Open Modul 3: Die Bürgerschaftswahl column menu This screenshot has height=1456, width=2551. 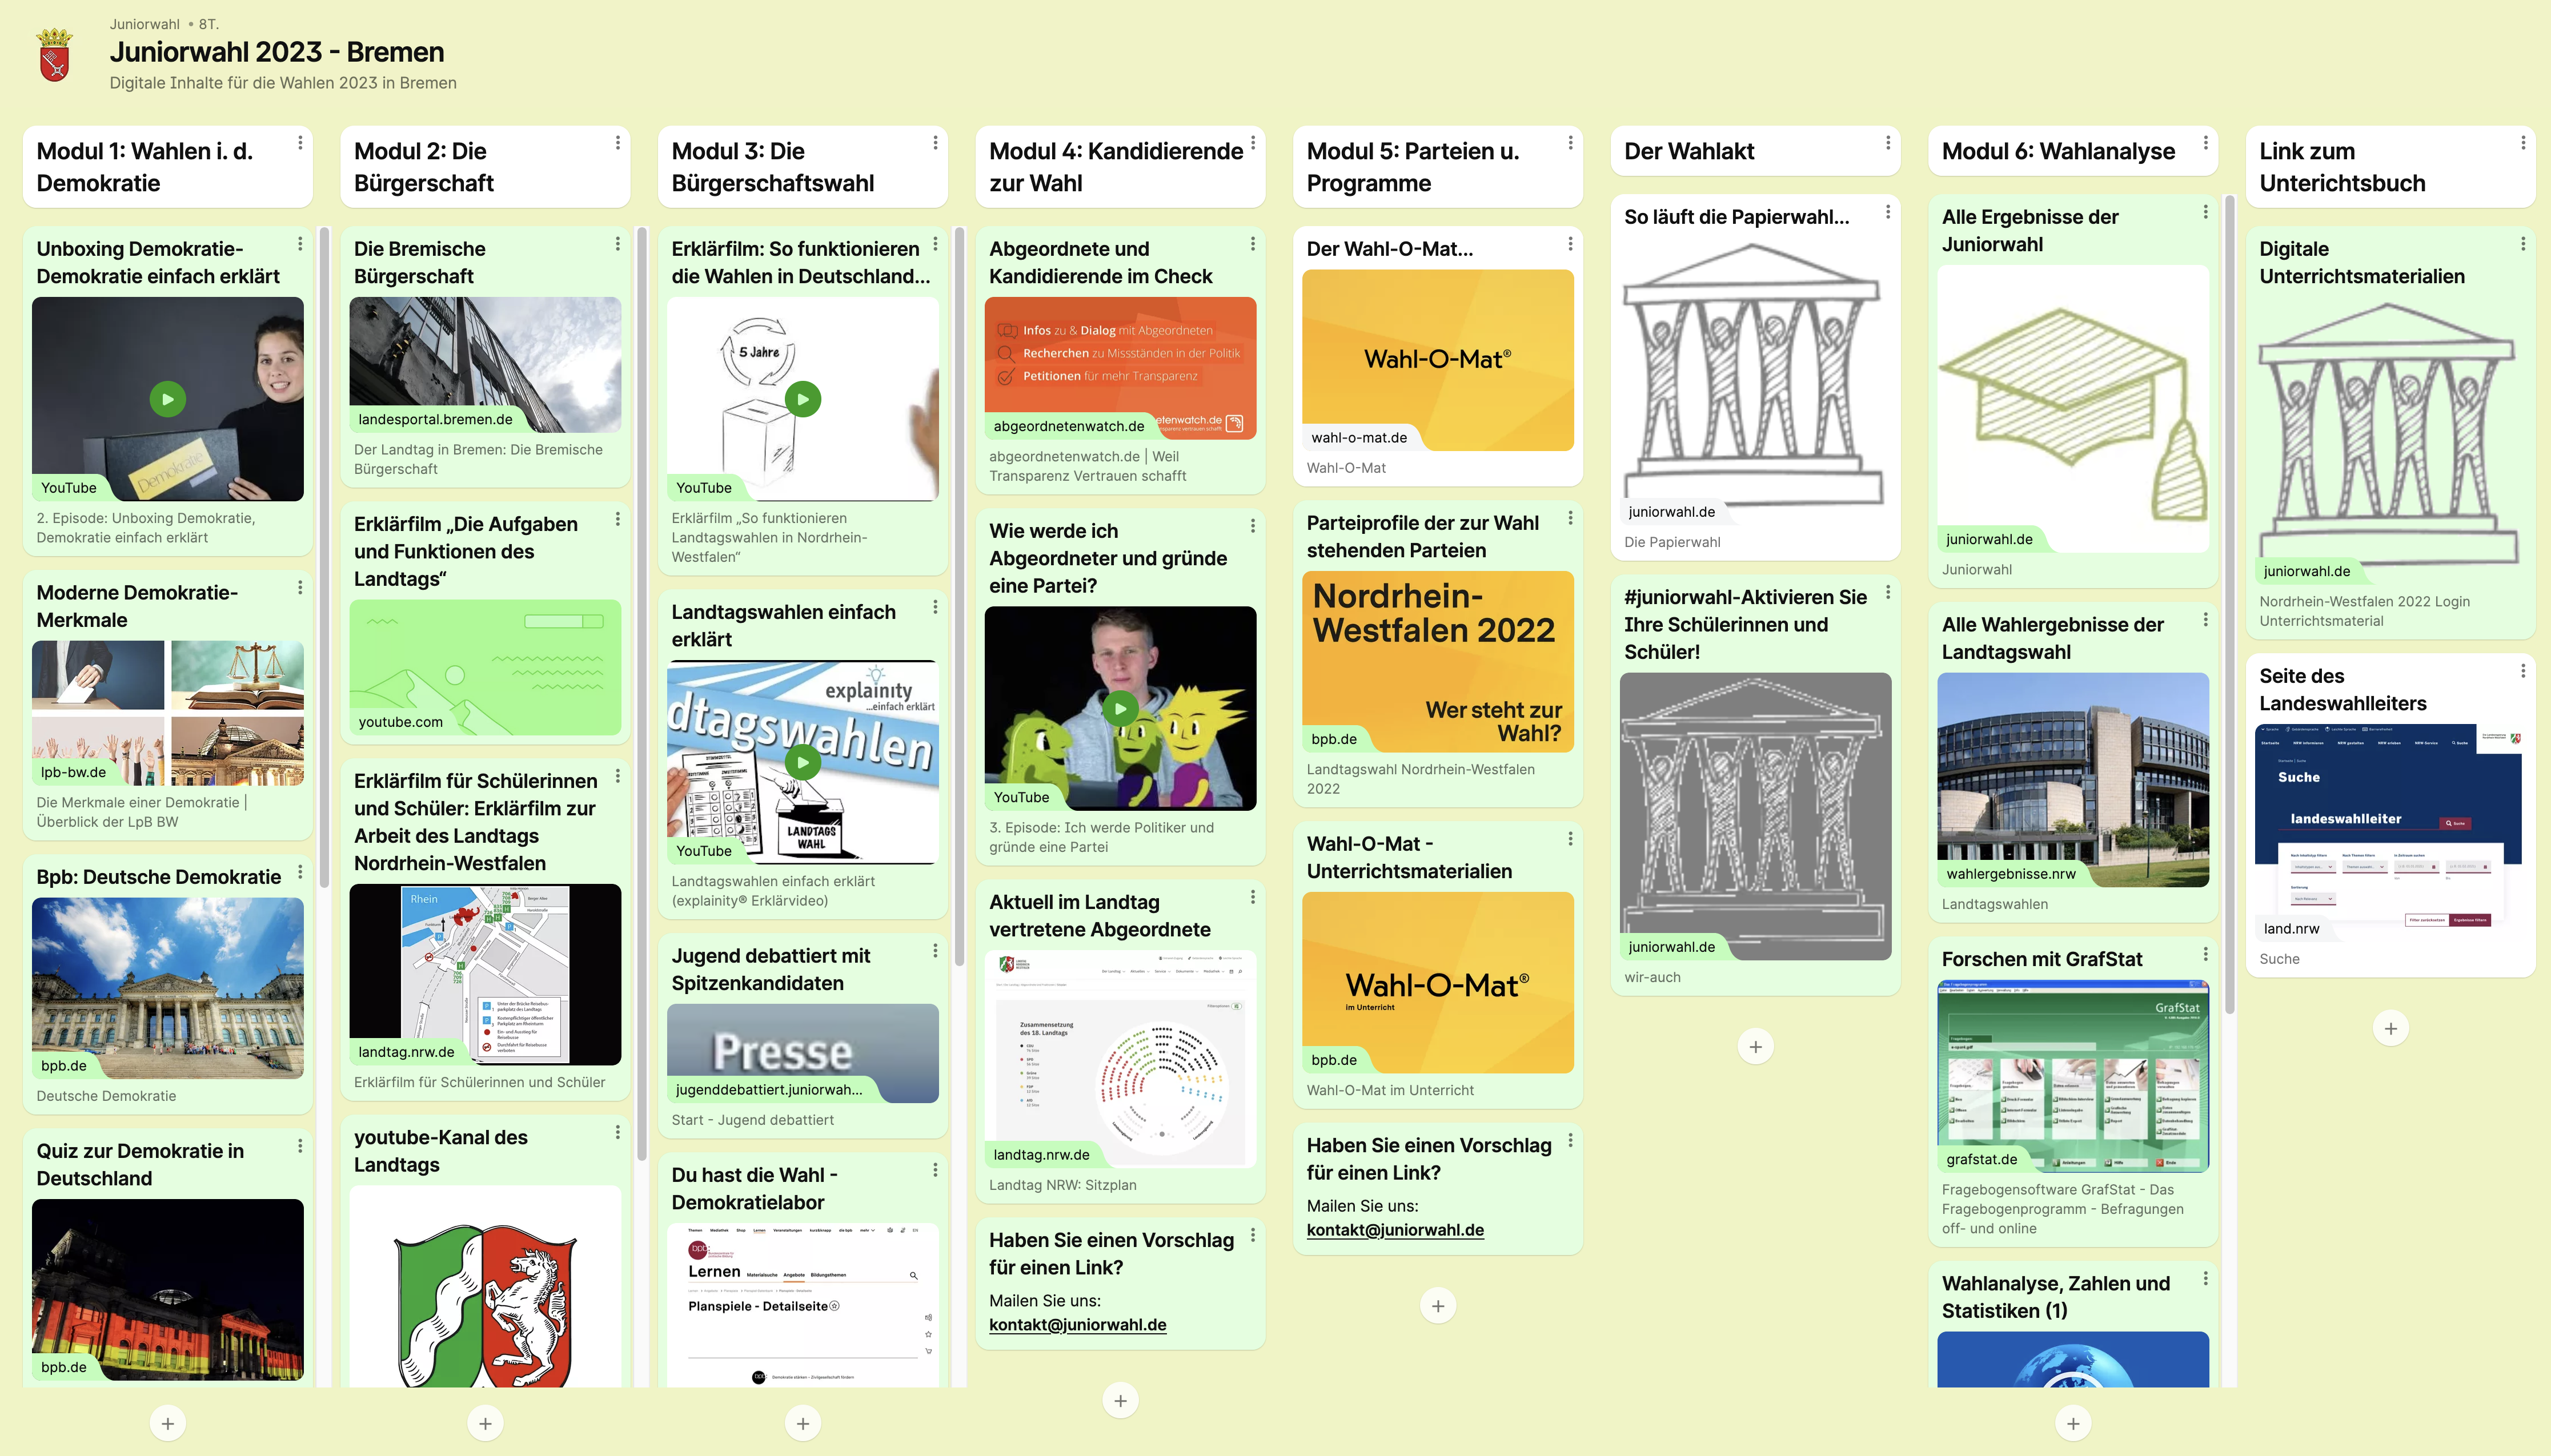click(936, 143)
